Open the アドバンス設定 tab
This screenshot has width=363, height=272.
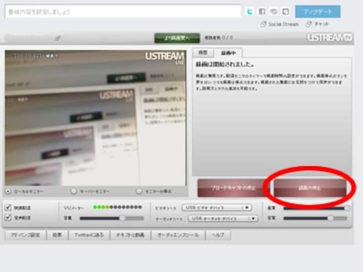coord(25,235)
